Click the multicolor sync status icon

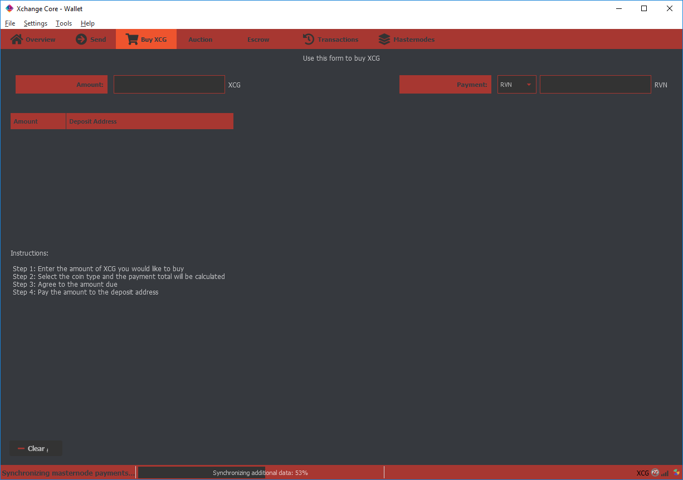[676, 473]
